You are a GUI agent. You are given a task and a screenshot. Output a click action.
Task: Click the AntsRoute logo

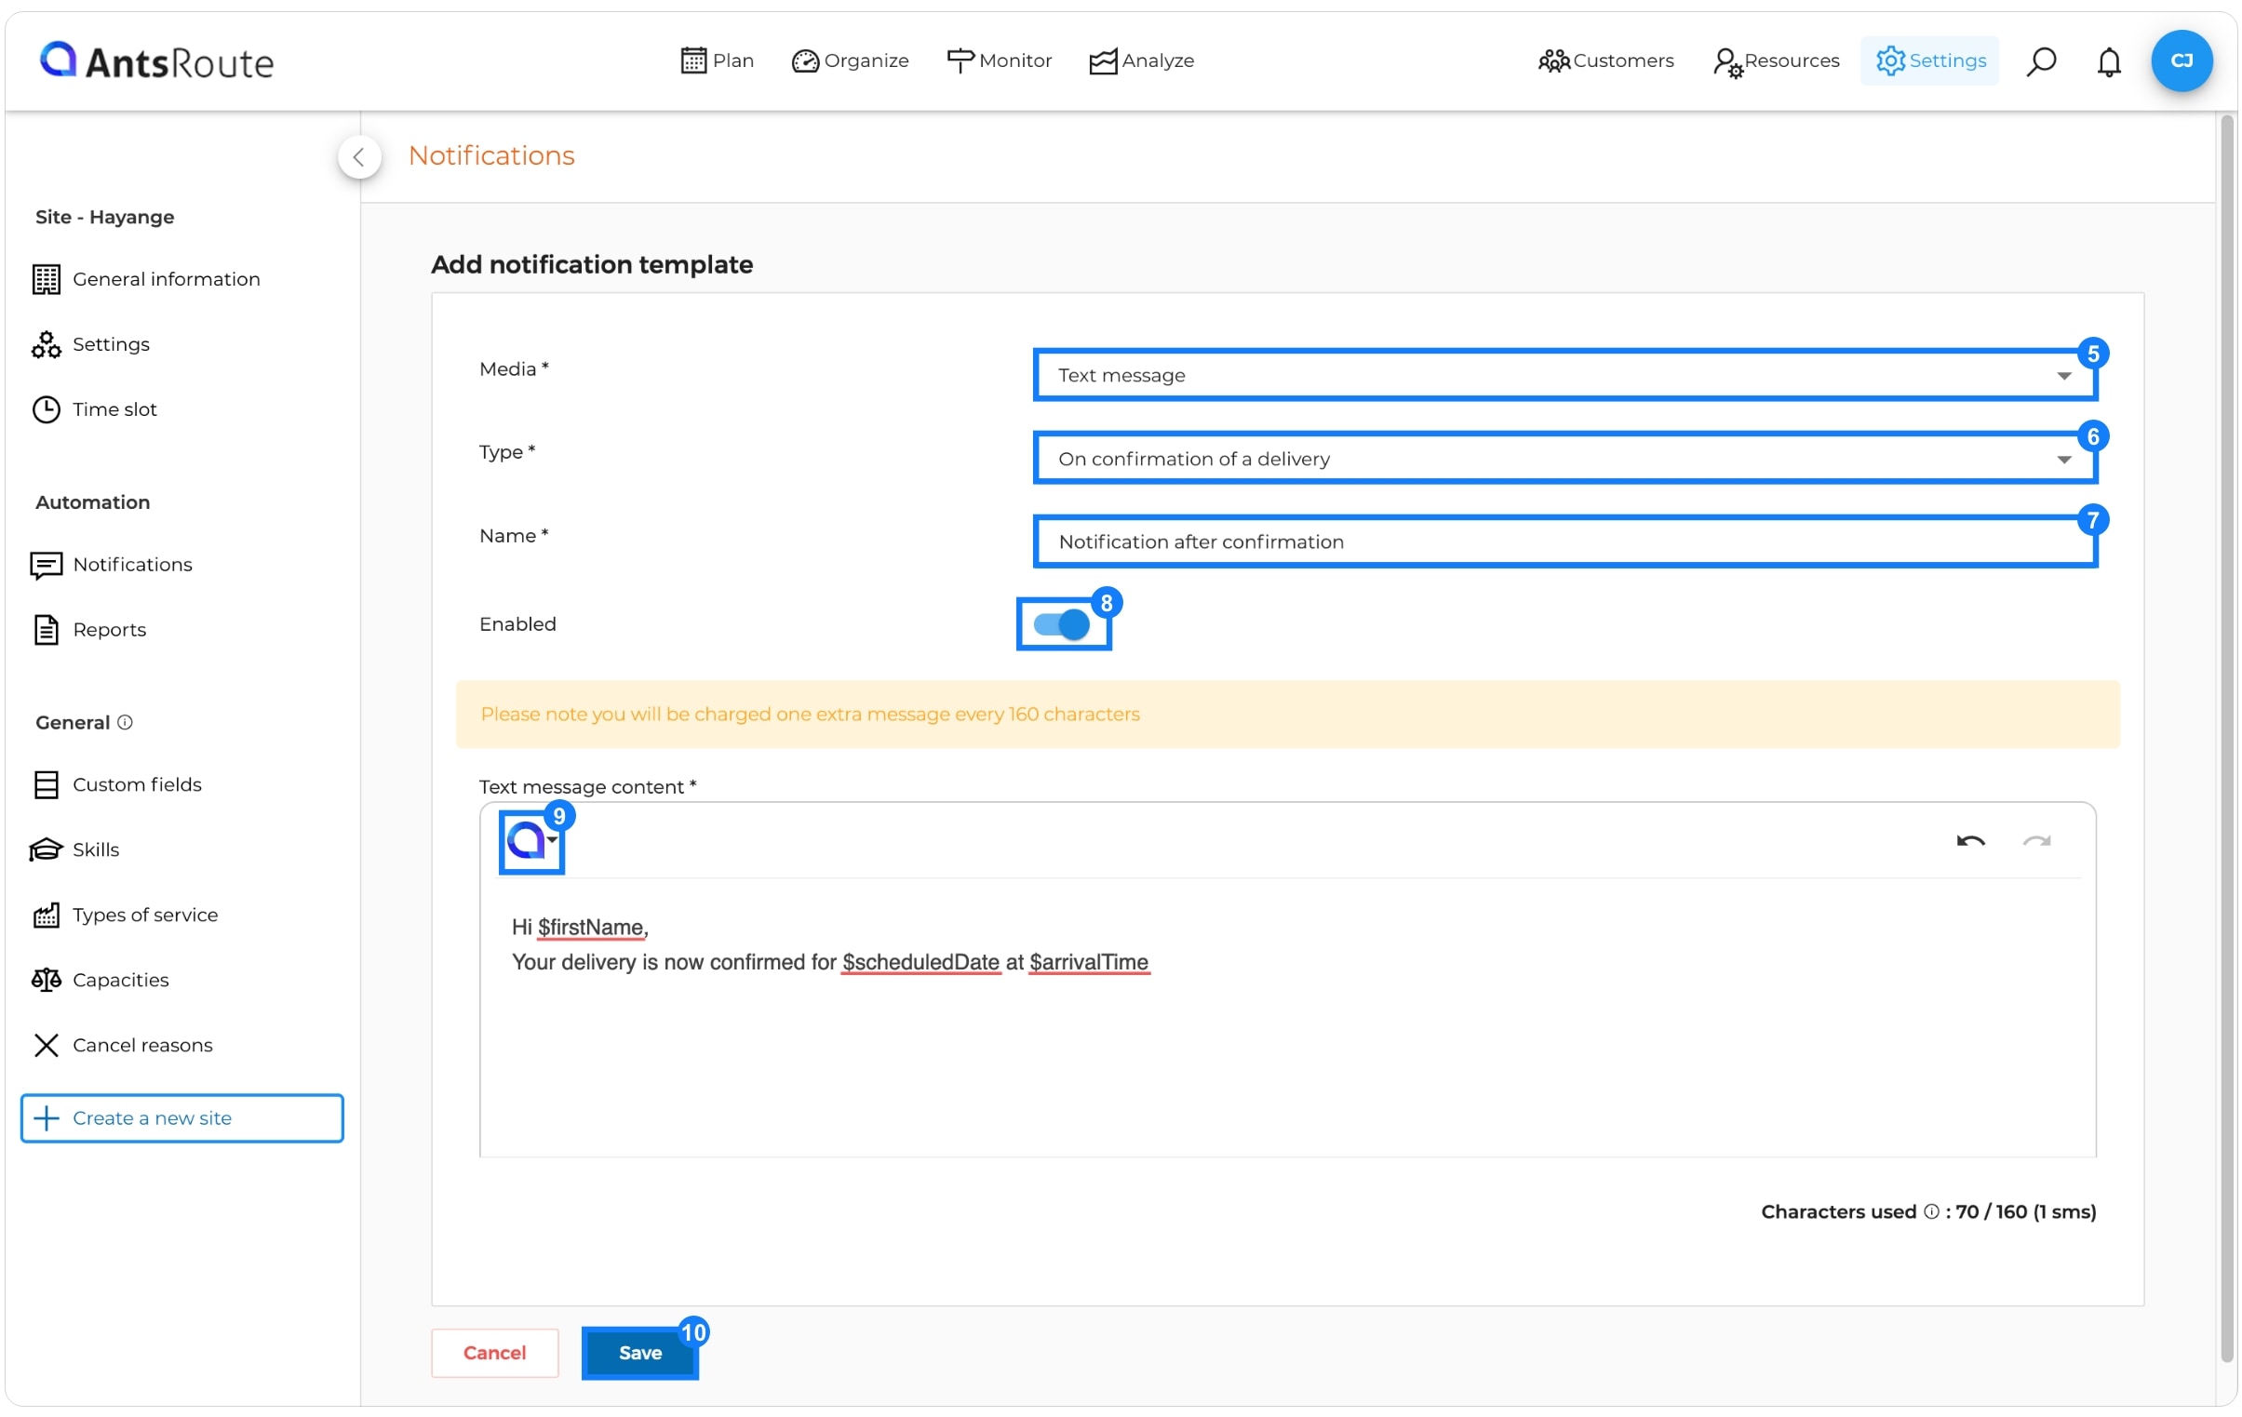pos(156,60)
